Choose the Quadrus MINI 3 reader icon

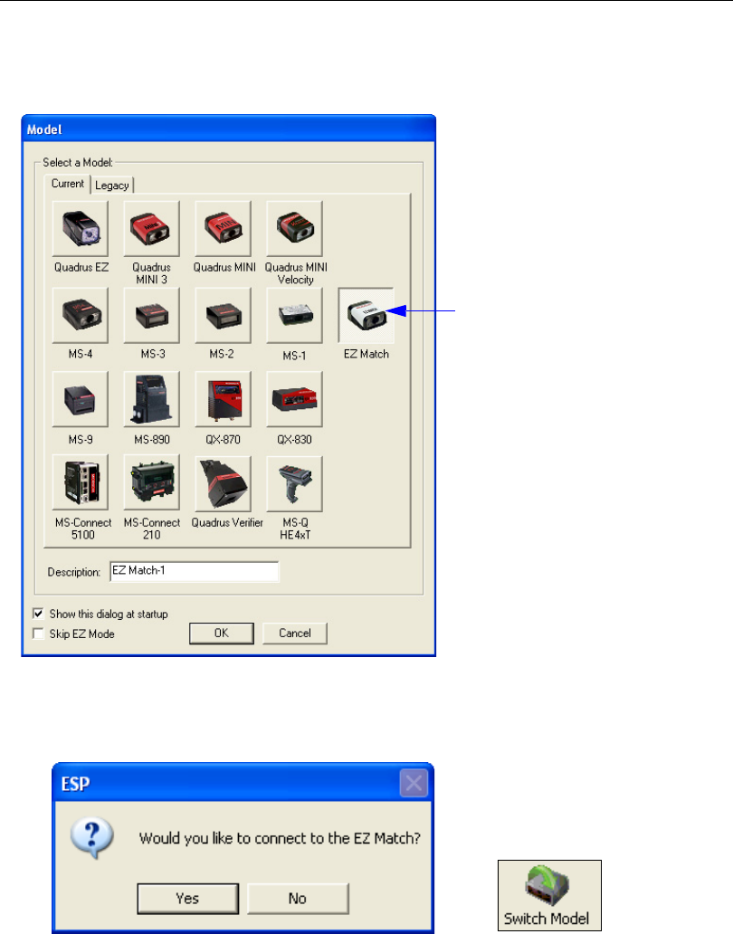pos(152,229)
